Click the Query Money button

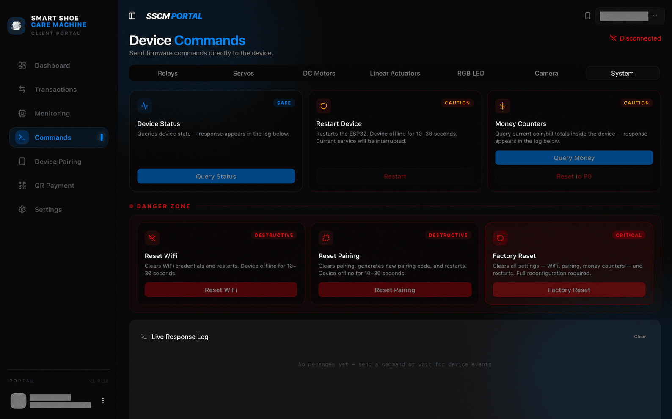tap(574, 158)
